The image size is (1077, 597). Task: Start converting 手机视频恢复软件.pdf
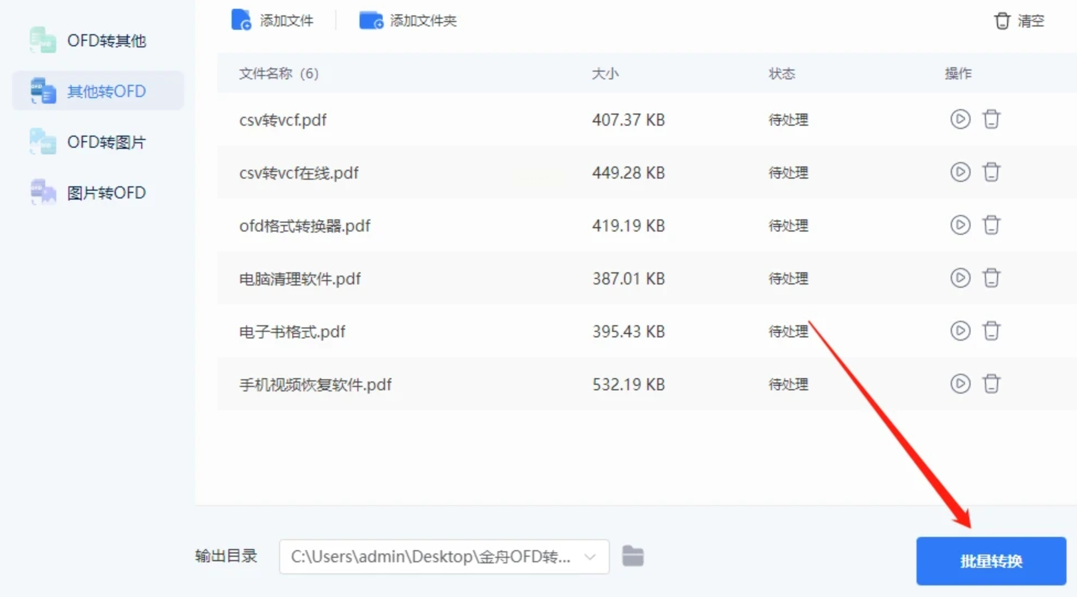(960, 384)
